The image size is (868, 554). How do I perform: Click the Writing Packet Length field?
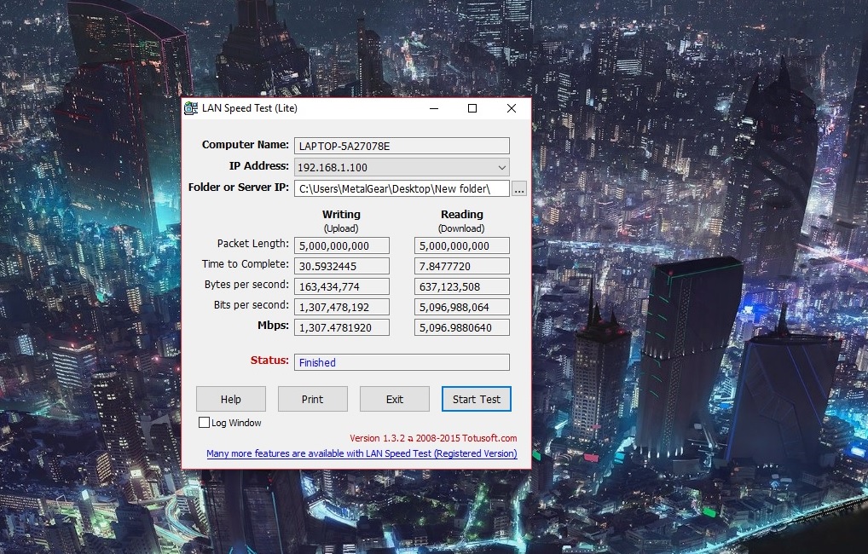pyautogui.click(x=341, y=245)
